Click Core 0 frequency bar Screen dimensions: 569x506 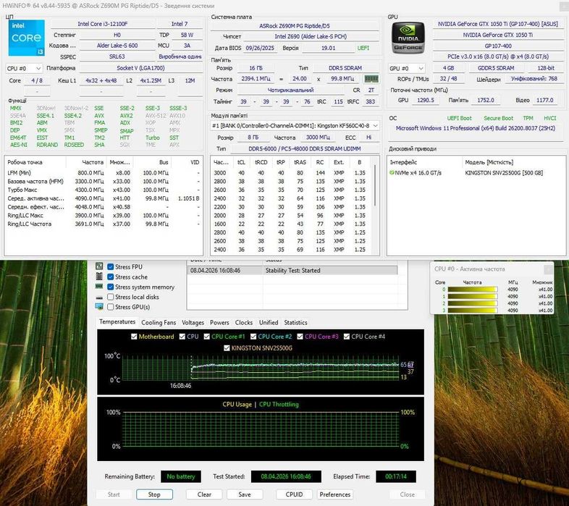472,290
